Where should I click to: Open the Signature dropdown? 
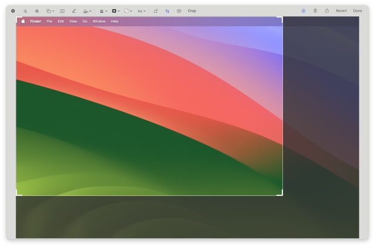(x=87, y=11)
